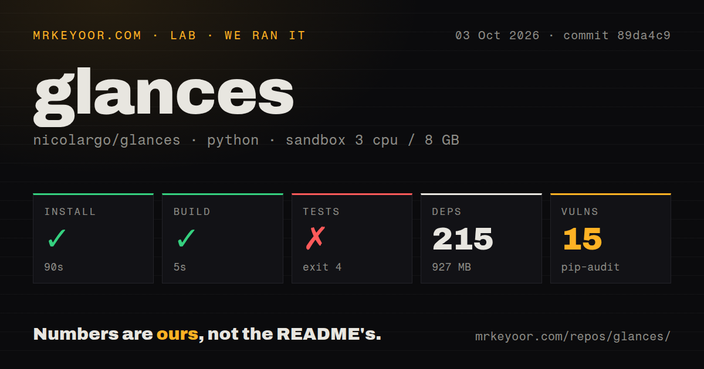Click the large glances title
Viewport: 704px width, 369px height.
click(x=164, y=97)
